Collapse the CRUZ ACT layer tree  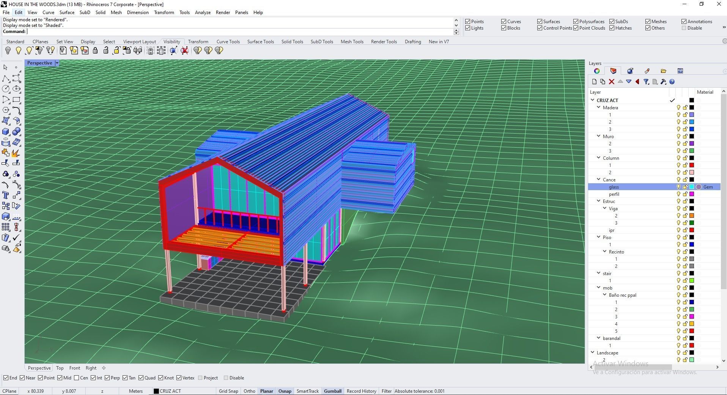593,100
